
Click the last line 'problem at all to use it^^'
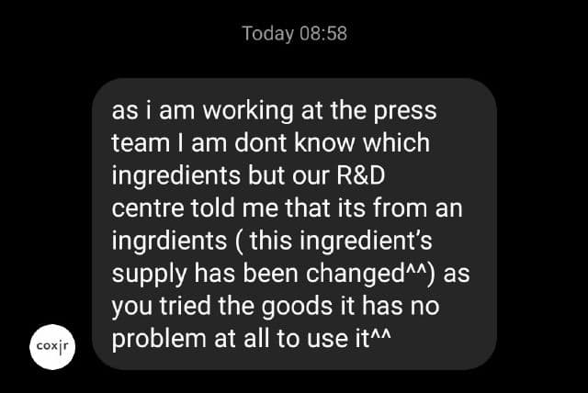click(251, 340)
